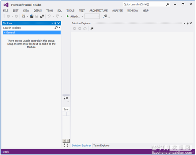The width and height of the screenshot is (196, 155).
Task: Open the EDIT menu
Action: [15, 11]
